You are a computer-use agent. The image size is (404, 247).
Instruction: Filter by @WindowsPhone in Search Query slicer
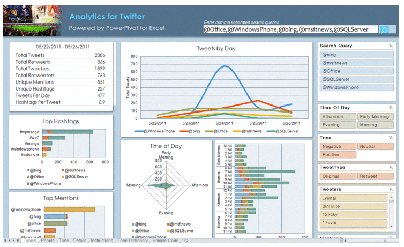pos(357,87)
